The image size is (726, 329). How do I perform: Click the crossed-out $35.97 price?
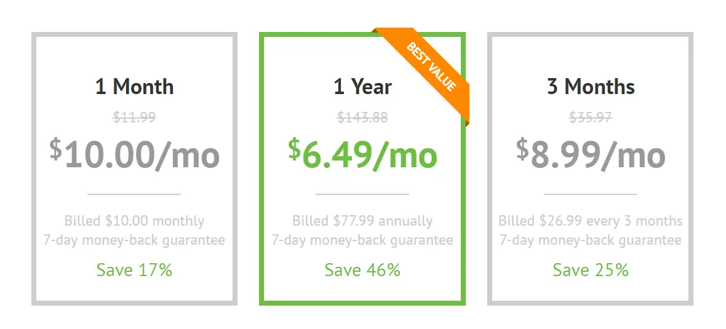(591, 117)
